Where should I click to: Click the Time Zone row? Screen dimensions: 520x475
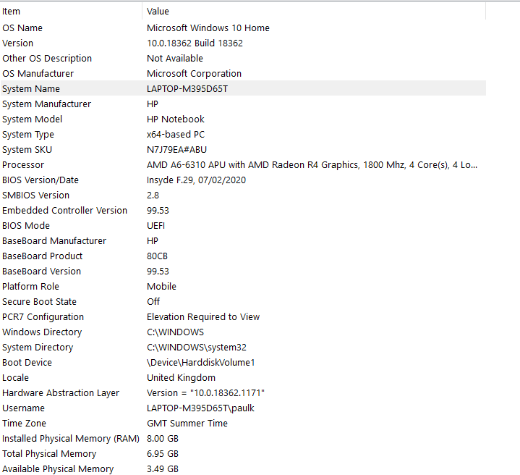[243, 423]
